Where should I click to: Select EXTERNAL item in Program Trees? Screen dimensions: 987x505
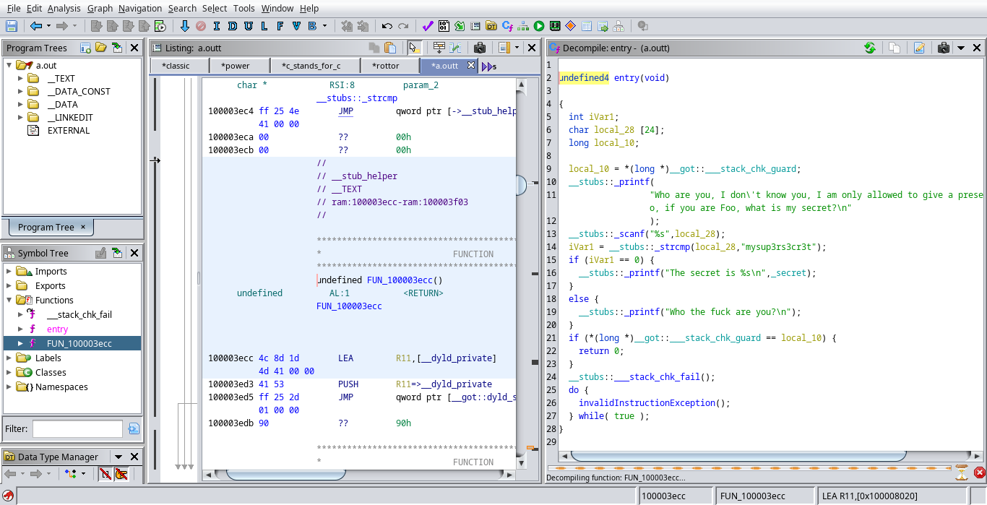point(69,130)
